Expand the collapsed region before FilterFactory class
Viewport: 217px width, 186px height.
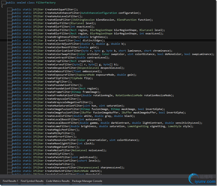pos(4,3)
